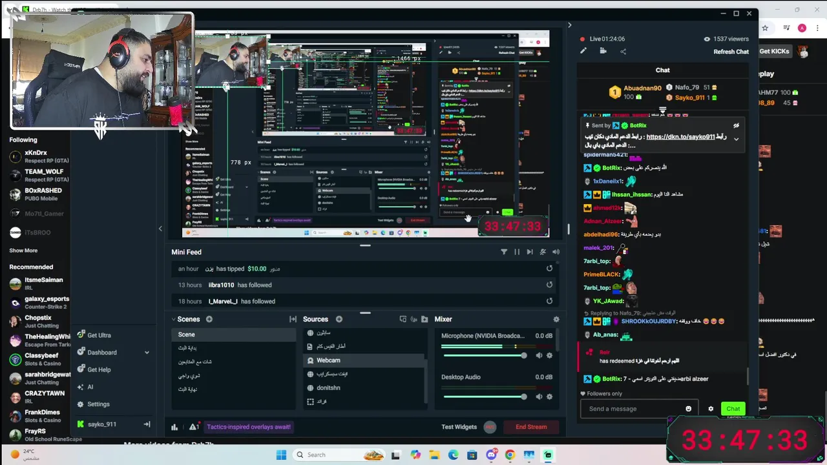Click Refresh Chat
The height and width of the screenshot is (465, 827).
pos(731,52)
